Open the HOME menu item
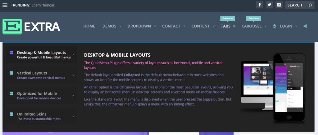318x135 pixels. [x=89, y=26]
